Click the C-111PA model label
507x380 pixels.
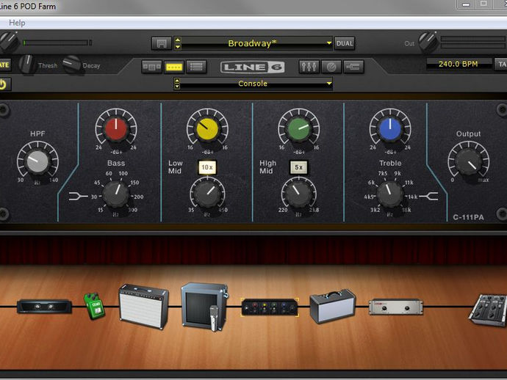click(x=468, y=217)
